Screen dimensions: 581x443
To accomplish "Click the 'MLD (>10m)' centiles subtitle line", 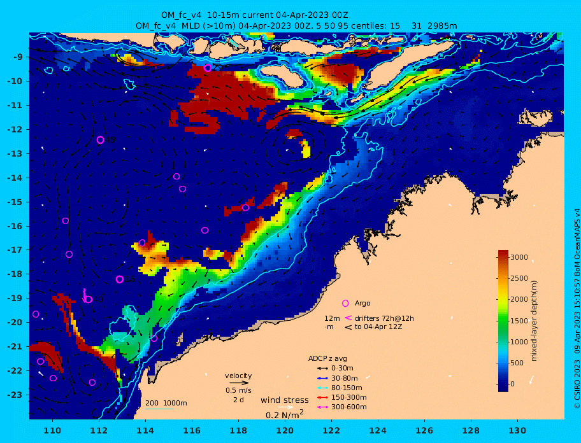I will (x=296, y=26).
